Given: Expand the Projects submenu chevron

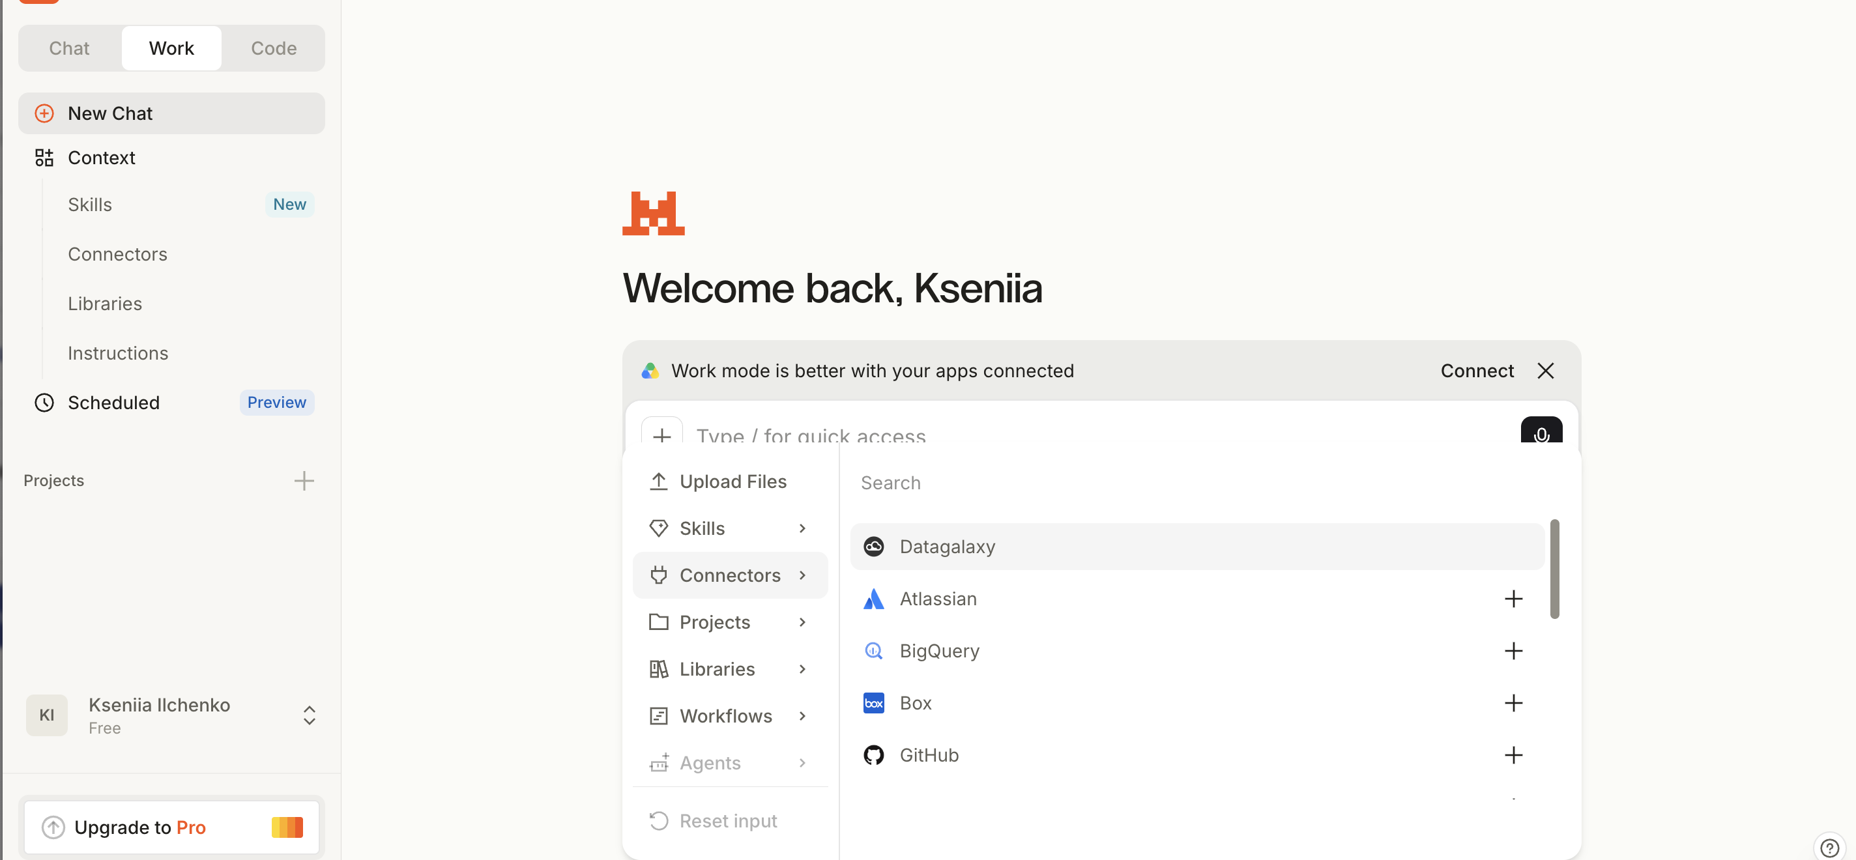Looking at the screenshot, I should (803, 622).
